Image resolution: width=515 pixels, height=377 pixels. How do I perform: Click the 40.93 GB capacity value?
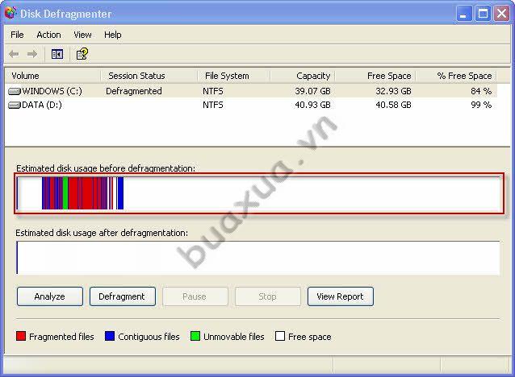(312, 105)
